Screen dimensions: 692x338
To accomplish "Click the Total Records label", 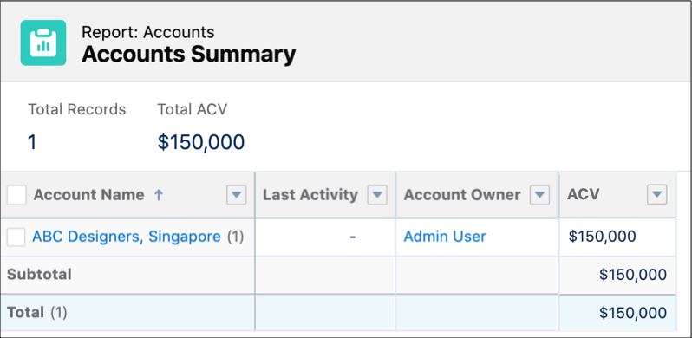I will point(77,109).
